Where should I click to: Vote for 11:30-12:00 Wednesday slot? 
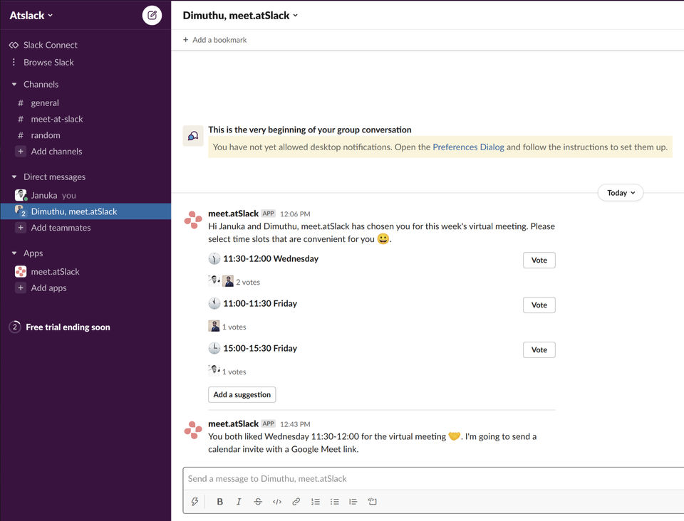coord(539,260)
